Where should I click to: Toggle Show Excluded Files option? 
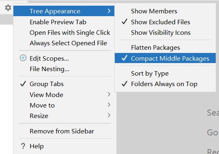pyautogui.click(x=165, y=22)
